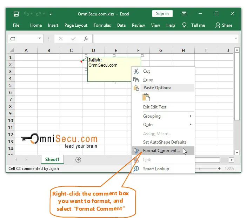Select row 6 header

(x=11, y=92)
